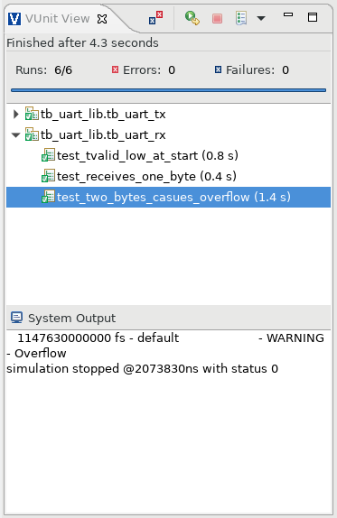
Task: Click the Failures blue icon
Action: click(218, 69)
